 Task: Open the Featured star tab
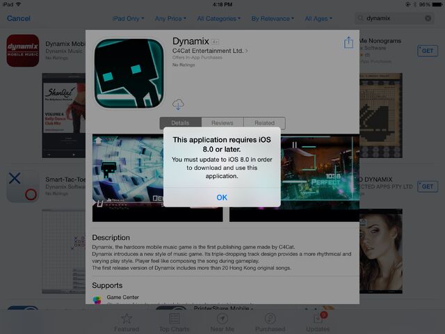click(x=127, y=323)
